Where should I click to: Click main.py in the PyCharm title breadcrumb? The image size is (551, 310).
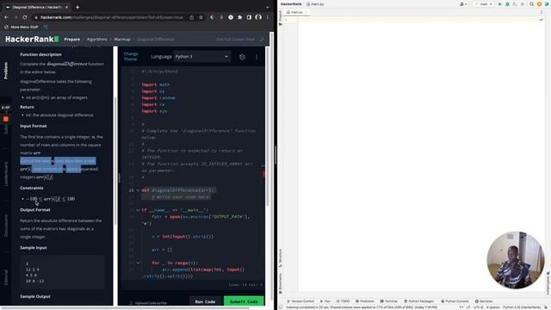(x=316, y=3)
